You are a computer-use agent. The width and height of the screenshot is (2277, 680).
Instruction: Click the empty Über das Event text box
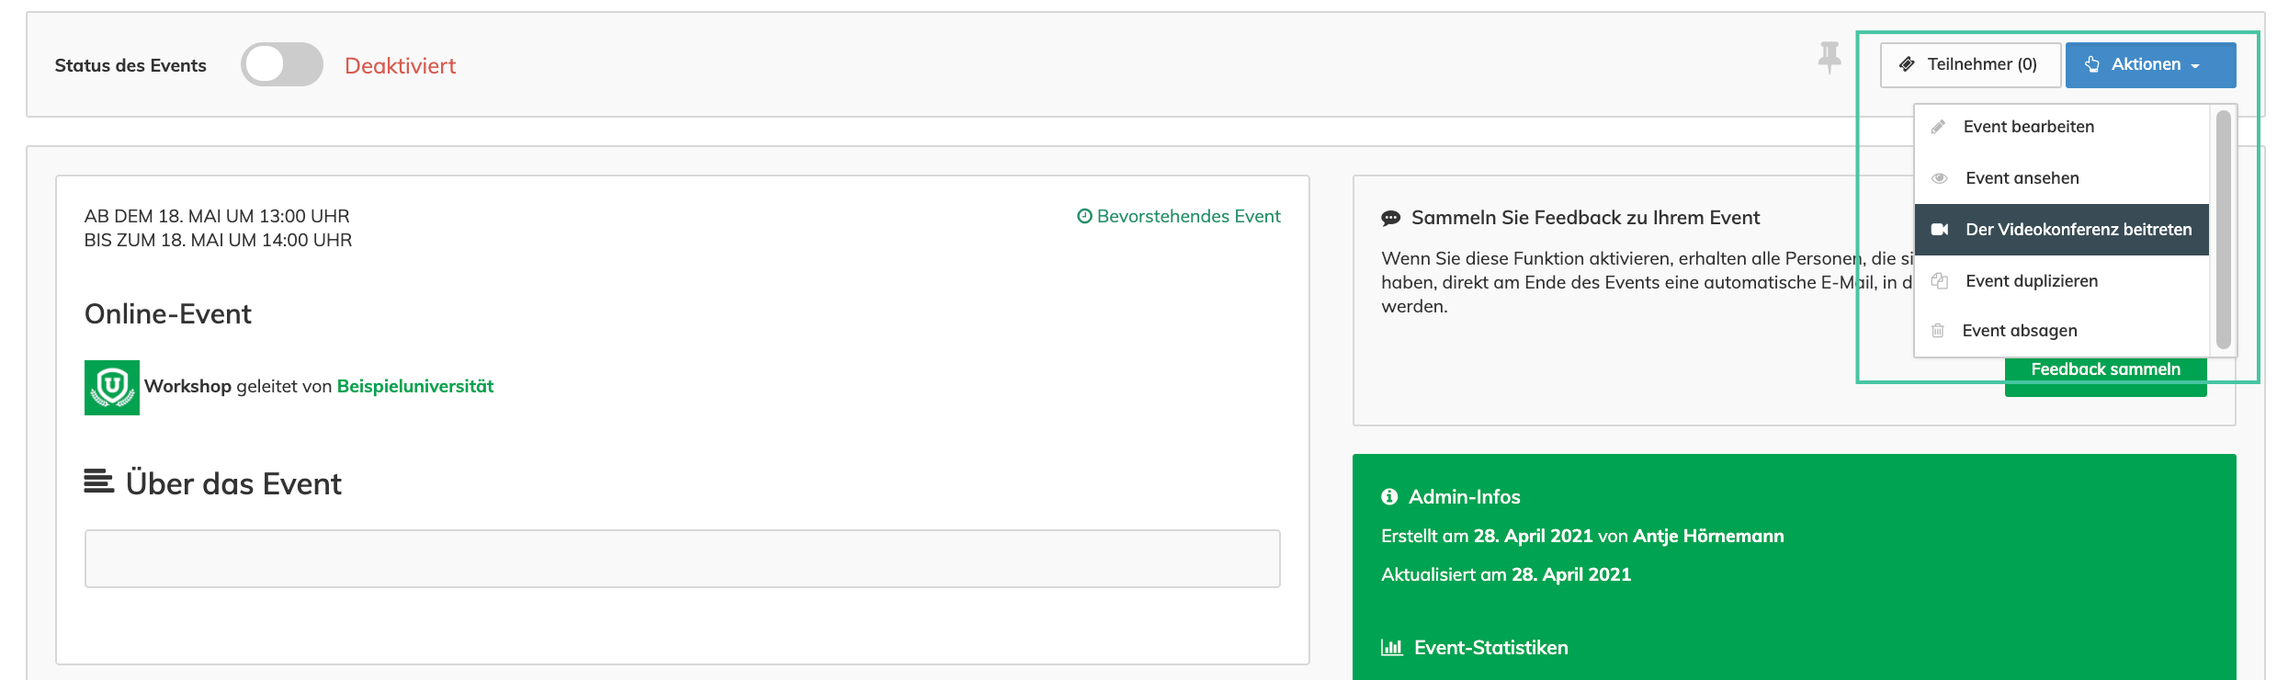pyautogui.click(x=682, y=559)
